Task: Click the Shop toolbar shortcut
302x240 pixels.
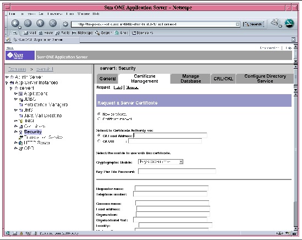Action: click(122, 33)
